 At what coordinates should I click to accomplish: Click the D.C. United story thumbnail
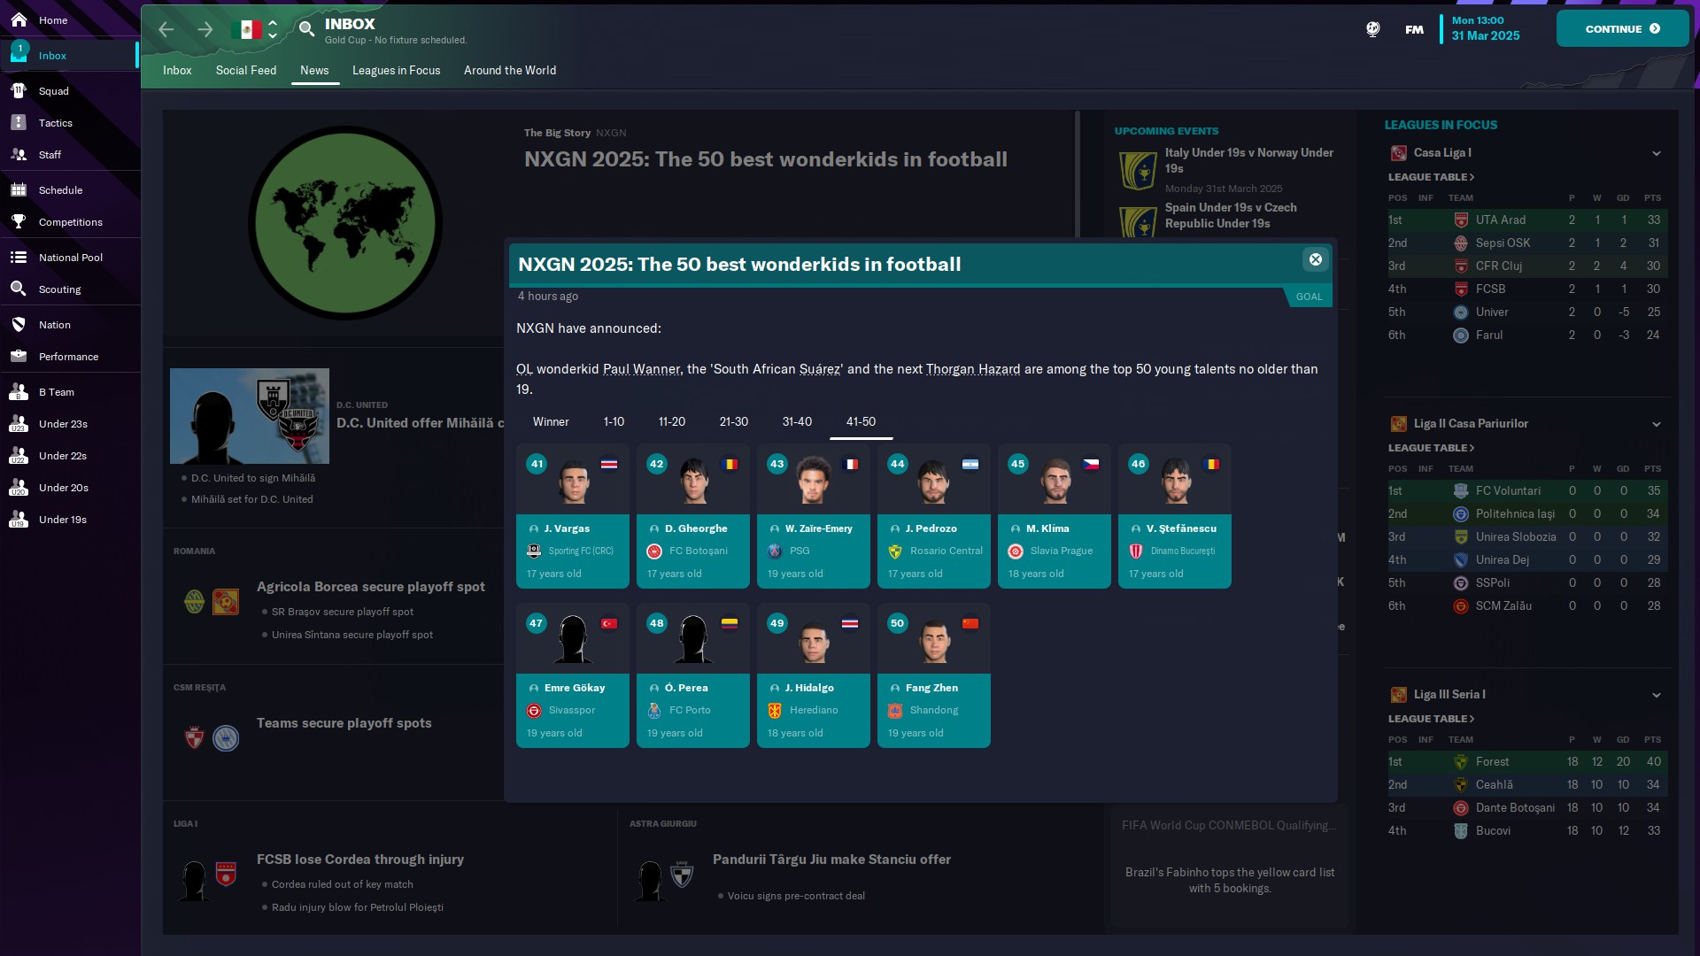(x=250, y=416)
